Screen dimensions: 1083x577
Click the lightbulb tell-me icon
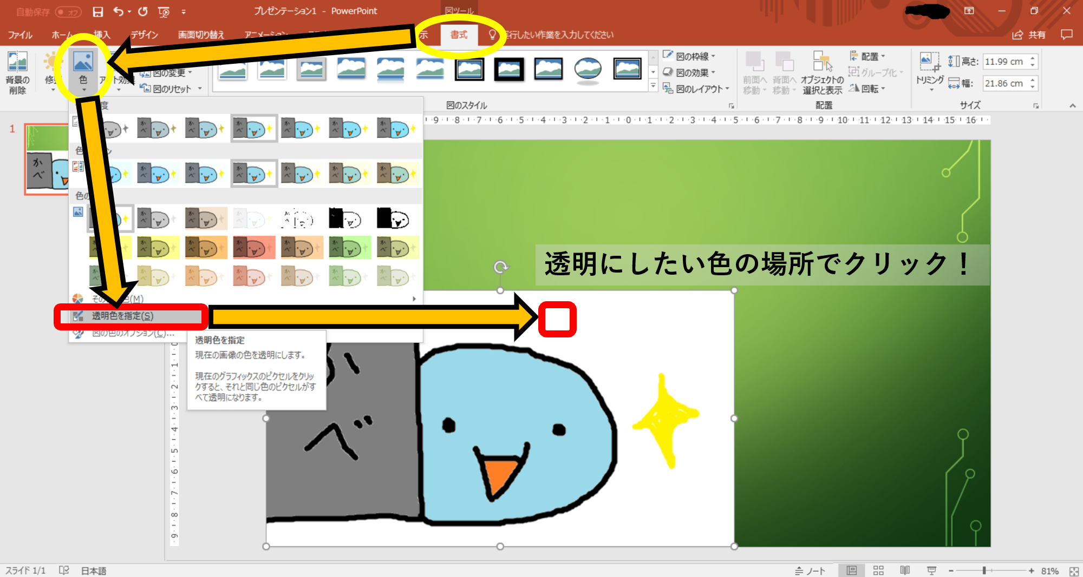pyautogui.click(x=492, y=35)
